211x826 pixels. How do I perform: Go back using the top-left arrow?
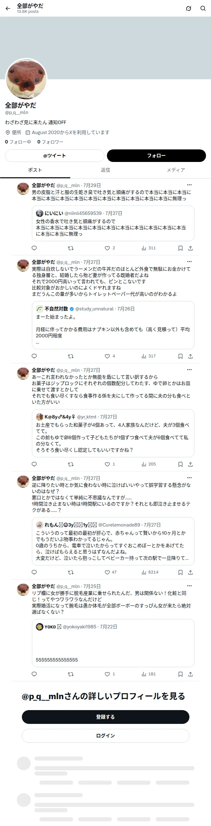click(8, 8)
